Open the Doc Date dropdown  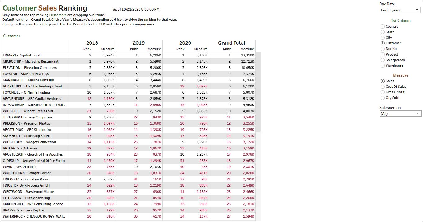(x=400, y=10)
